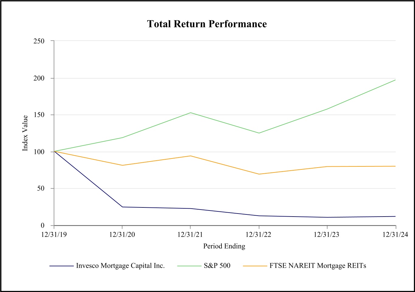Image resolution: width=415 pixels, height=292 pixels.
Task: Select the 12/31/23 x-axis date label
Action: 327,235
